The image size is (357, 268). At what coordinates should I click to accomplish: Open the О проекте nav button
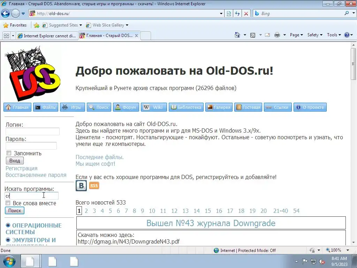tap(310, 107)
